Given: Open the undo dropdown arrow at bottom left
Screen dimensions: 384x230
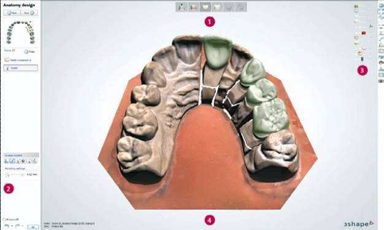Looking at the screenshot, I should (x=12, y=226).
